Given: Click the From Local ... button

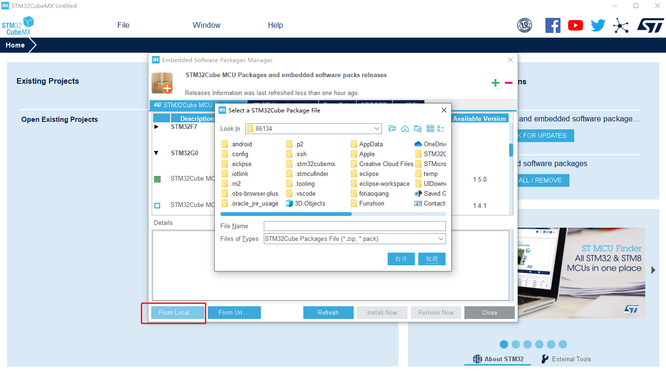Looking at the screenshot, I should pos(178,312).
